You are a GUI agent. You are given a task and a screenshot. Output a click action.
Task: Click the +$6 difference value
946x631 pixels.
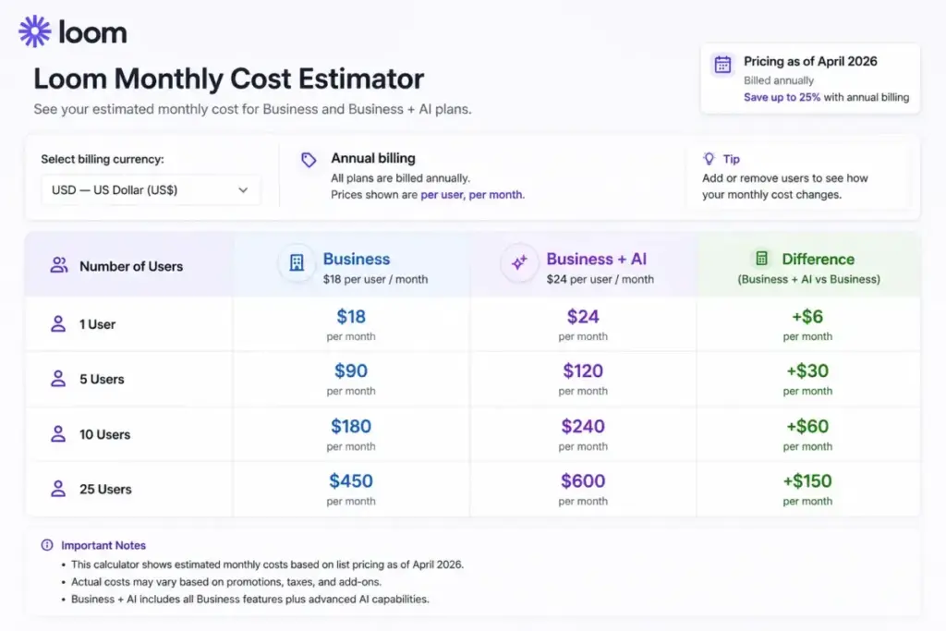click(x=807, y=316)
